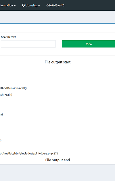
Task: Click the green View button
Action: pyautogui.click(x=89, y=44)
